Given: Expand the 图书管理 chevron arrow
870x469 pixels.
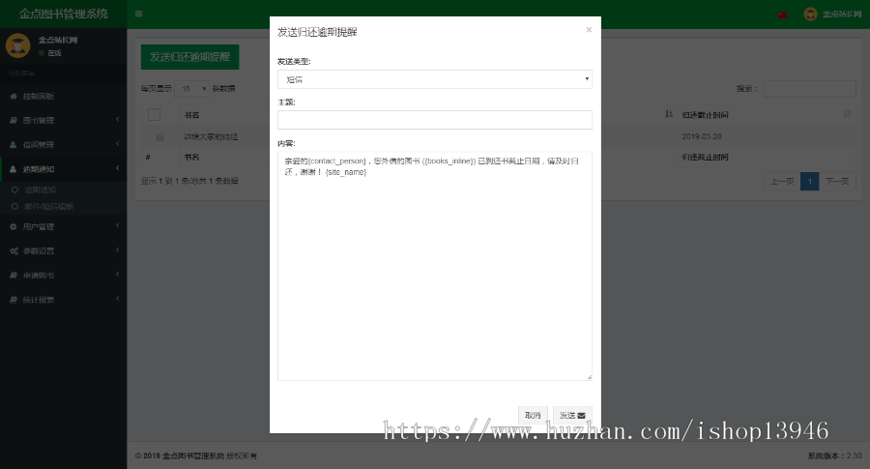Looking at the screenshot, I should pyautogui.click(x=117, y=119).
